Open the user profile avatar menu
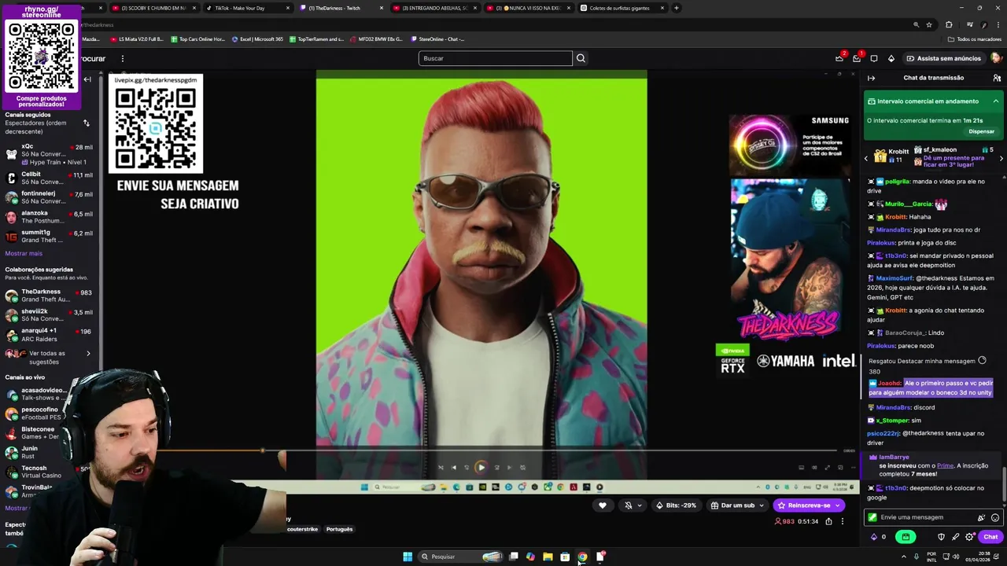The height and width of the screenshot is (566, 1007). [996, 58]
